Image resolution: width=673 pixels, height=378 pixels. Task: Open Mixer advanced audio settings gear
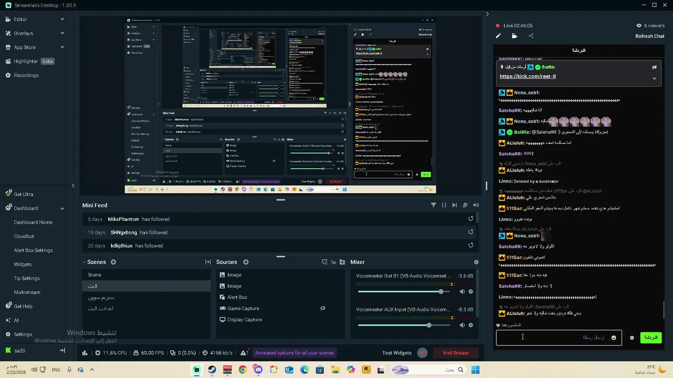tap(476, 262)
